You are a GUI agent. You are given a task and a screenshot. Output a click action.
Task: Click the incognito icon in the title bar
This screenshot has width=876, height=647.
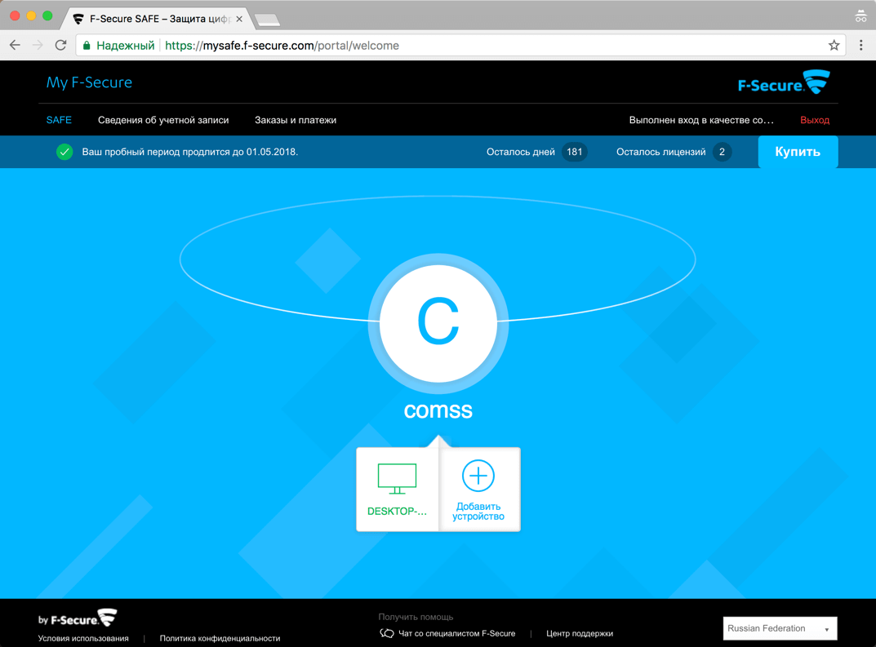tap(861, 16)
